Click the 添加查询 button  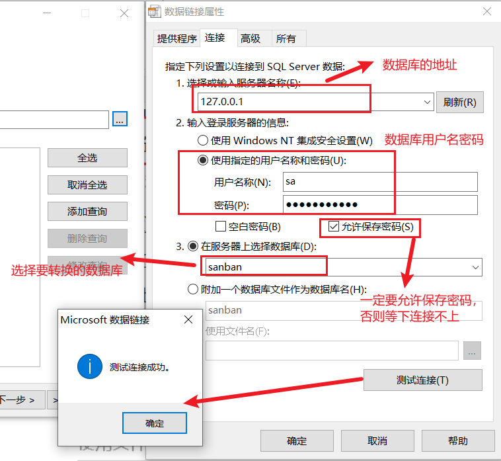[x=87, y=211]
